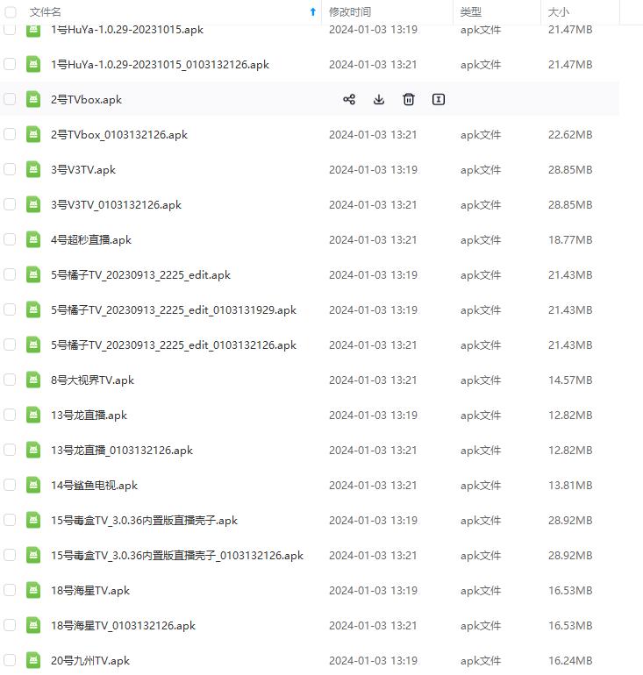Delete 2号TVbox.apk using the trash icon
This screenshot has height=675, width=643.
point(408,99)
